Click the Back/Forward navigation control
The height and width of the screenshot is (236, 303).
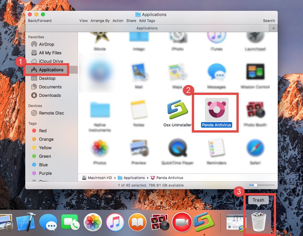coord(40,21)
